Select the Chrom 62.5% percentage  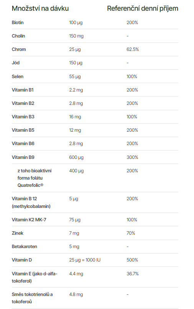pyautogui.click(x=133, y=49)
